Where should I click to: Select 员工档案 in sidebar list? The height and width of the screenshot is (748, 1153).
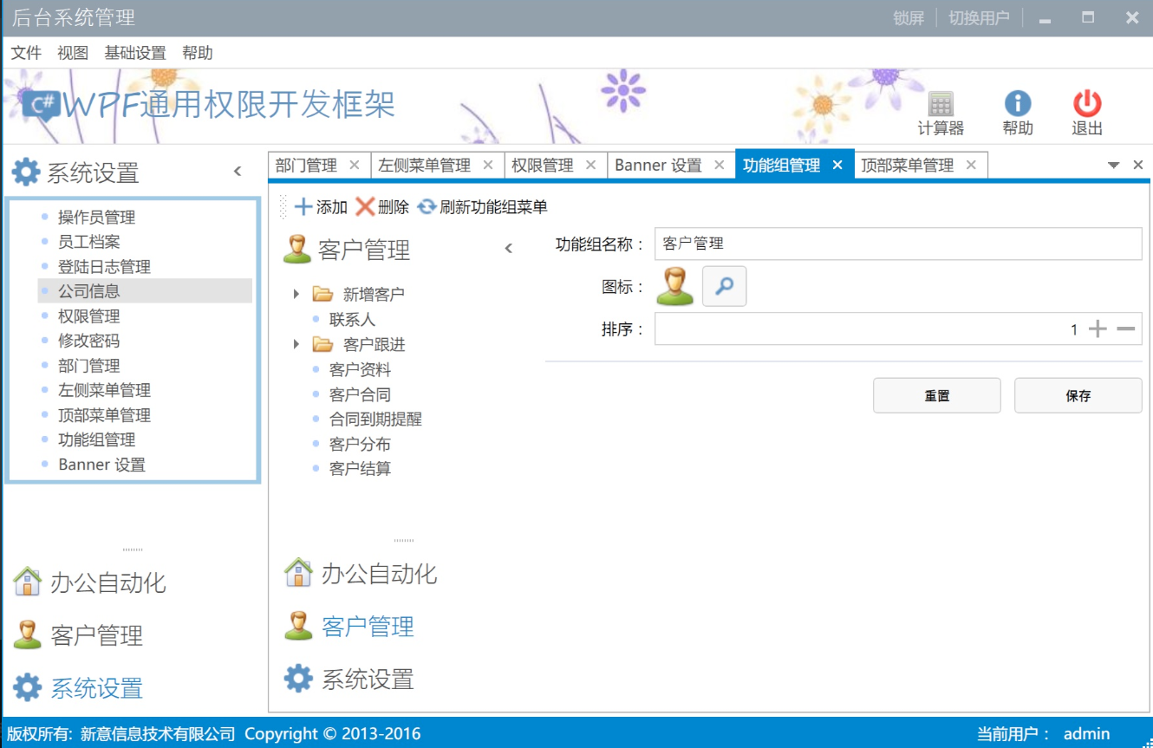89,242
